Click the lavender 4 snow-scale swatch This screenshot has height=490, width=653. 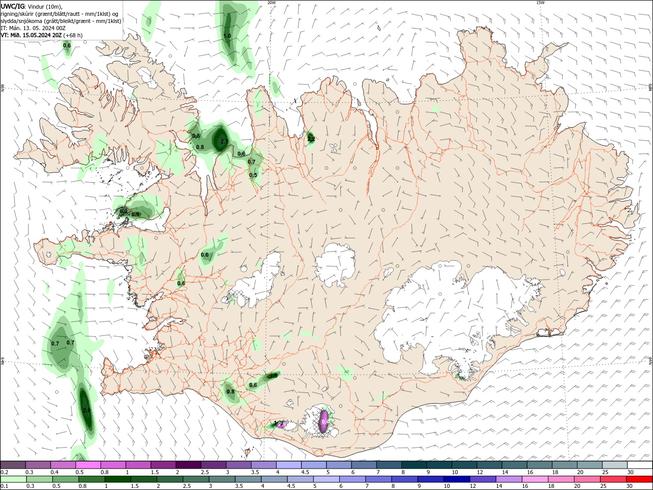click(x=289, y=465)
